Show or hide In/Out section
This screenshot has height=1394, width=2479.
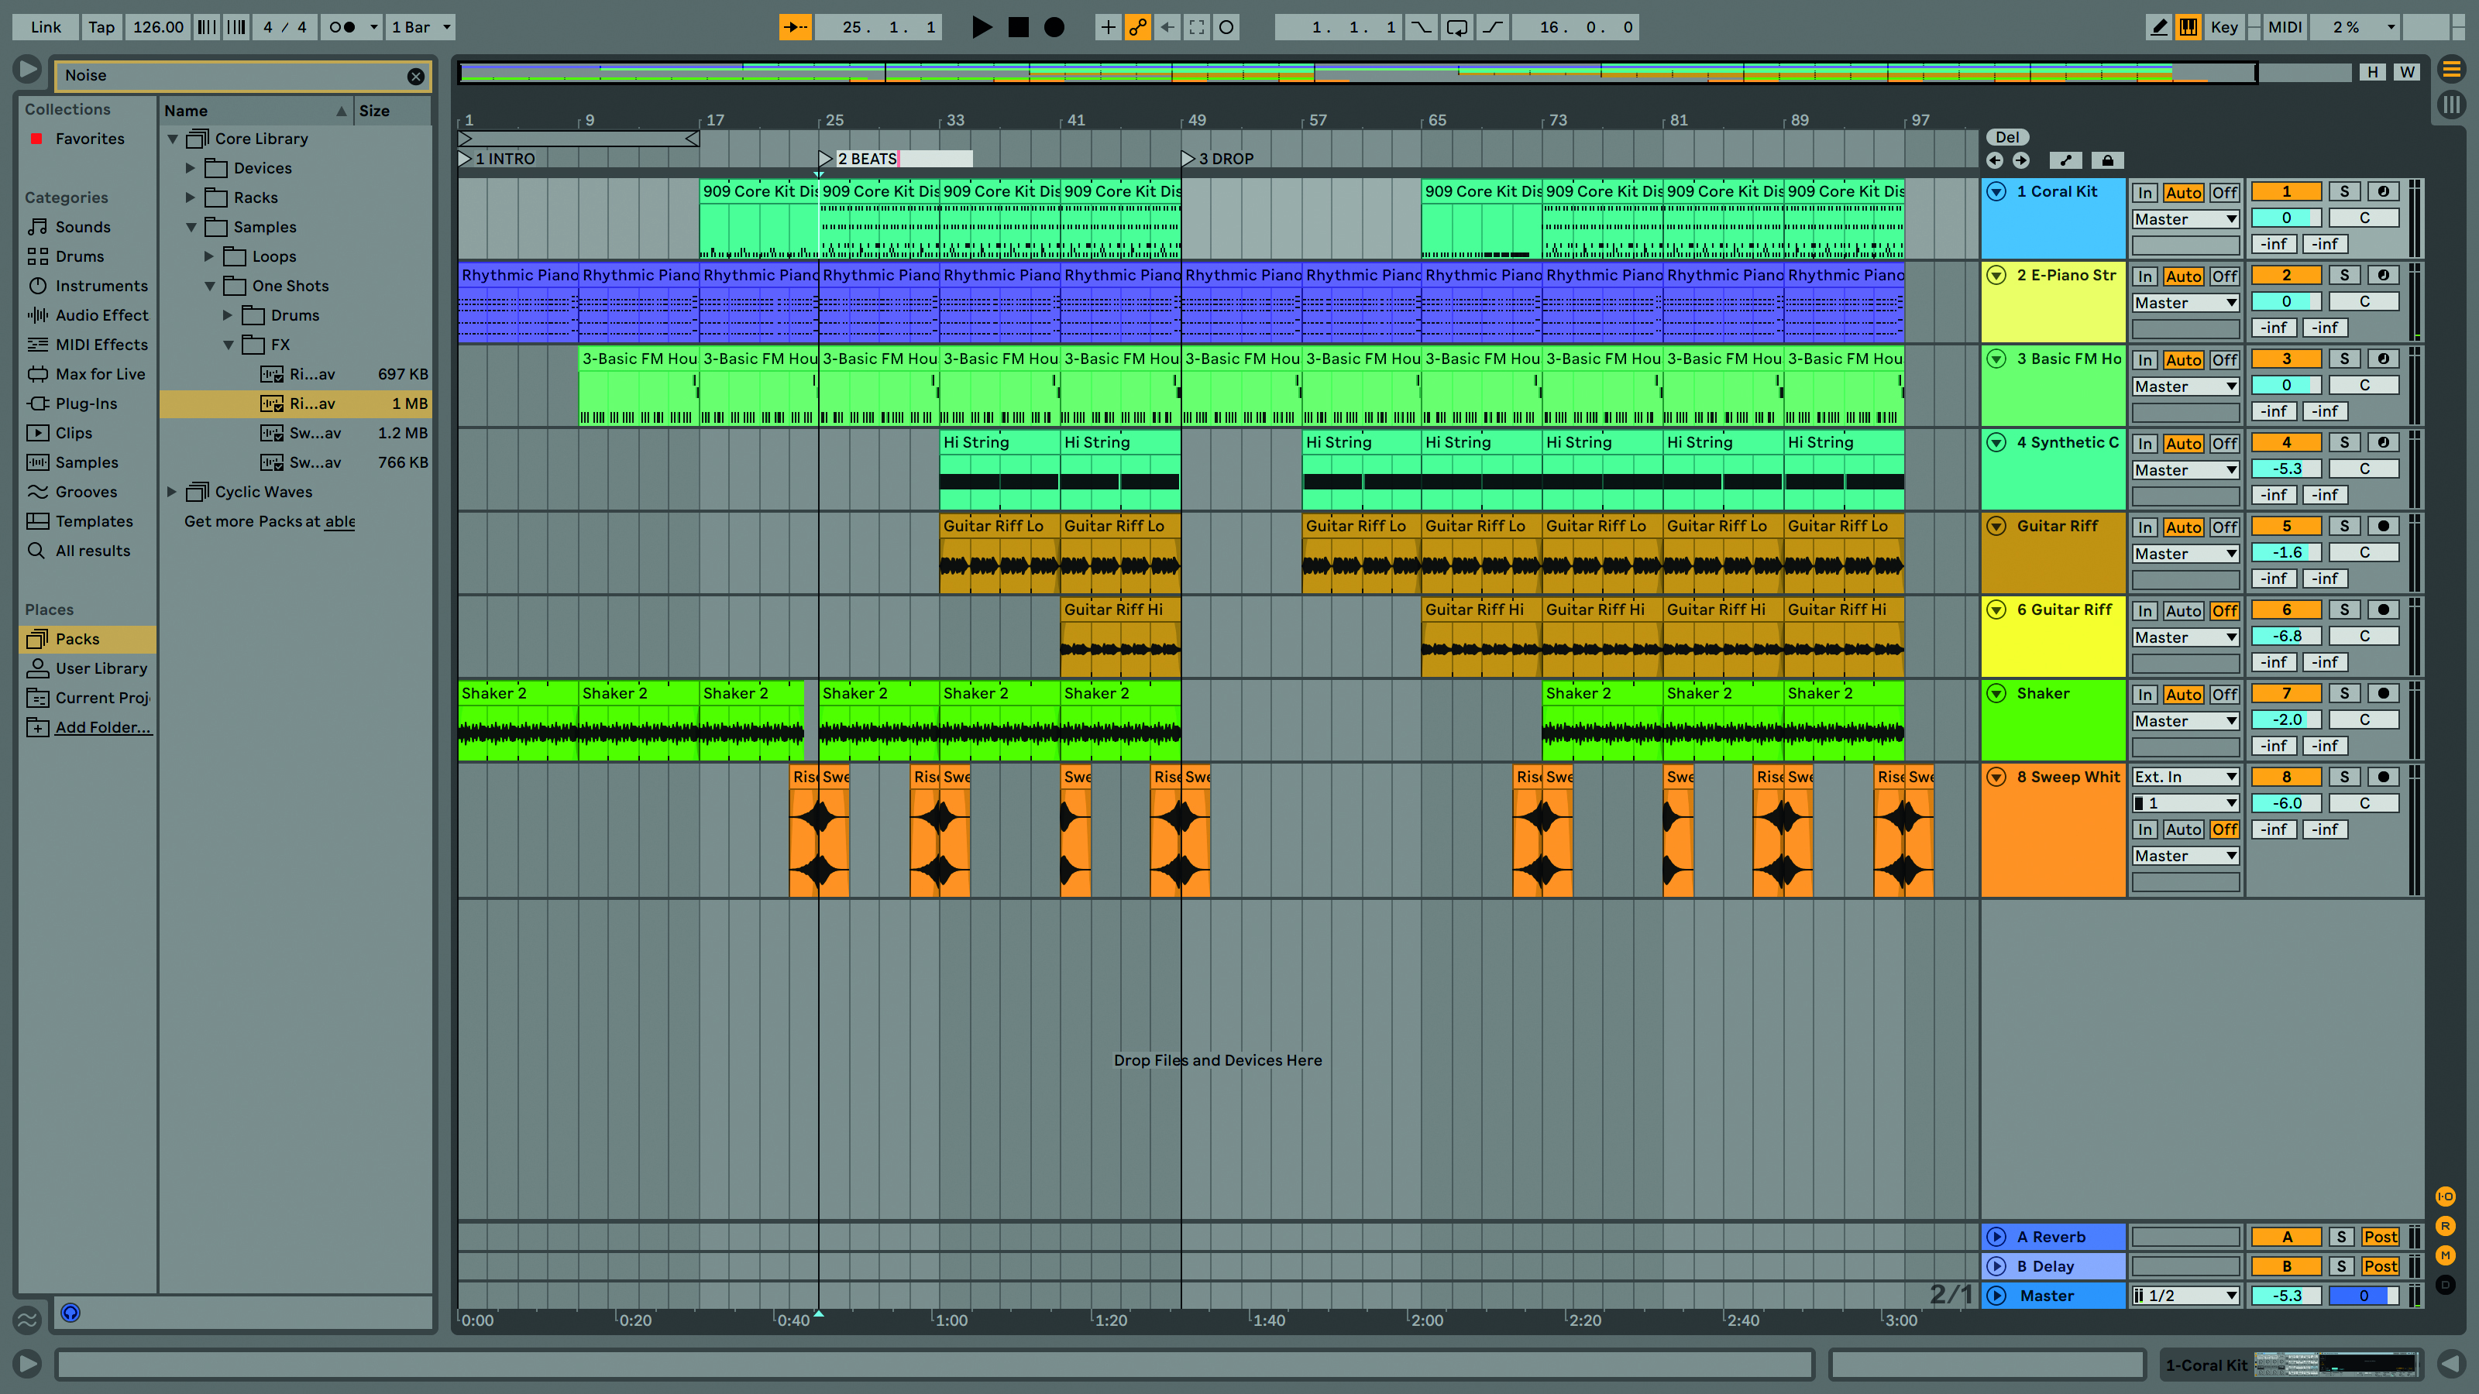tap(2446, 1197)
